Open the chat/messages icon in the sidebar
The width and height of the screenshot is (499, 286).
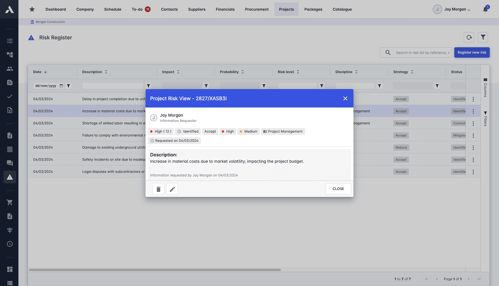tap(10, 163)
